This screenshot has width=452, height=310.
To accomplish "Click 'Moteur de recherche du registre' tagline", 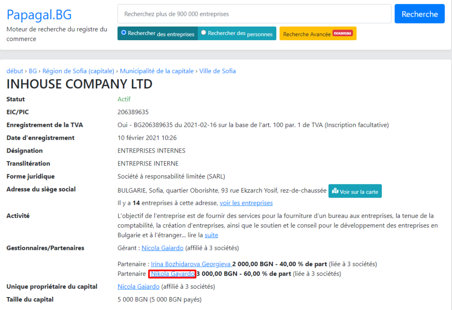I will coord(57,34).
